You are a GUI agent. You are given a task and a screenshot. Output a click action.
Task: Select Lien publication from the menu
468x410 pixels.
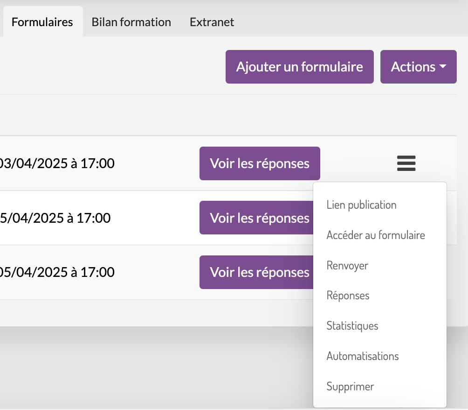pyautogui.click(x=361, y=205)
